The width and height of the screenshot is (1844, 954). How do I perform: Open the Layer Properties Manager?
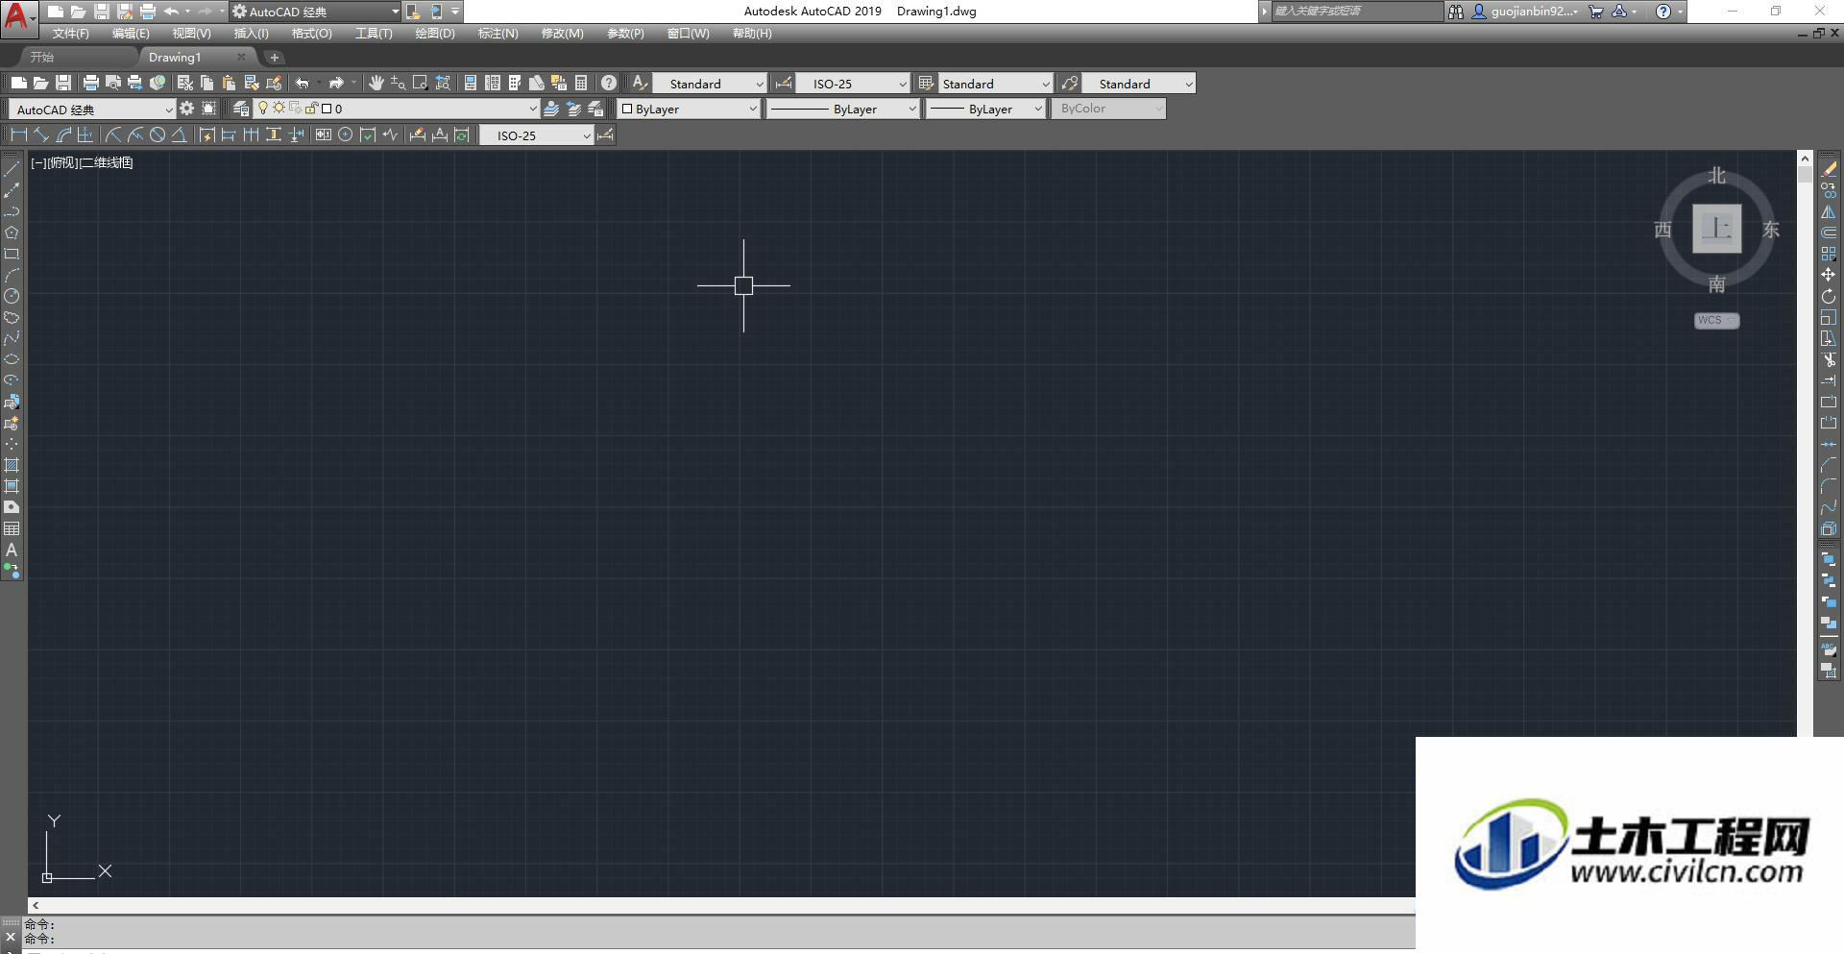241,109
